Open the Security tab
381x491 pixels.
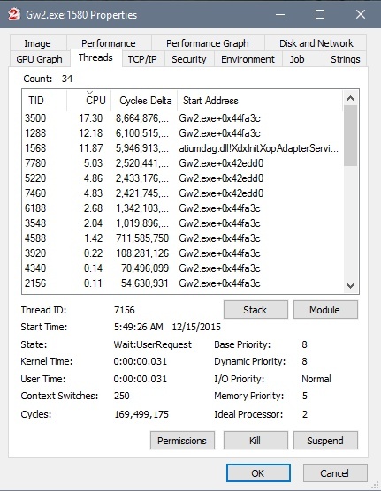189,59
